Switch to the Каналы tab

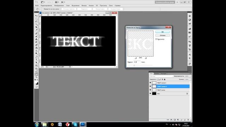[157, 74]
